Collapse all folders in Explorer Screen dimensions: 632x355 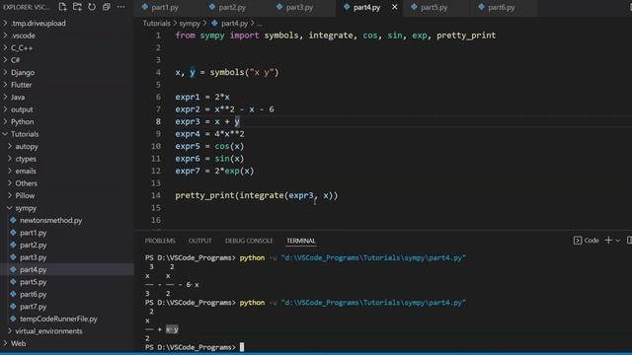(106, 7)
